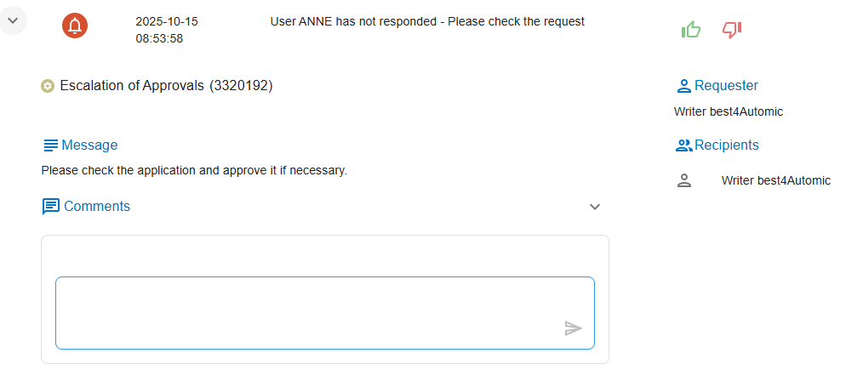Click the gray person icon of the recipient
The height and width of the screenshot is (376, 846).
683,180
